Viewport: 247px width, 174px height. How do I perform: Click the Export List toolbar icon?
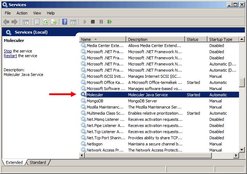tap(54, 22)
